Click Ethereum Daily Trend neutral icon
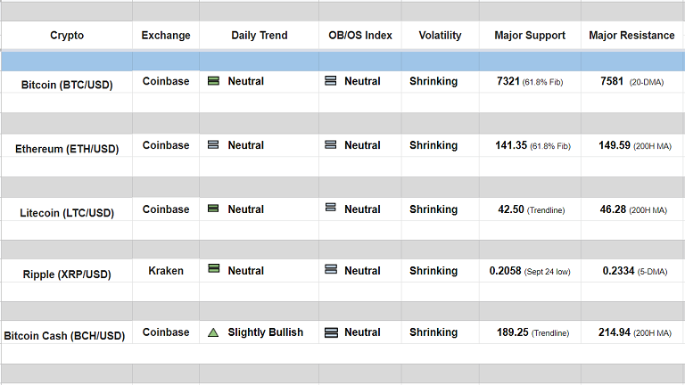685x385 pixels. click(213, 145)
